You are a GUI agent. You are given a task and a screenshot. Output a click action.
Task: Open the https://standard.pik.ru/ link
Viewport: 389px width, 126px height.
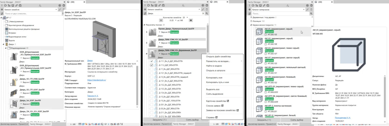click(x=96, y=80)
